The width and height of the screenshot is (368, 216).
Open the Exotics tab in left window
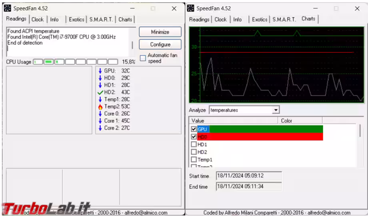[76, 20]
